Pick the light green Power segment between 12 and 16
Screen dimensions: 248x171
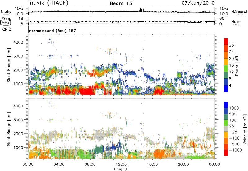[x=226, y=69]
